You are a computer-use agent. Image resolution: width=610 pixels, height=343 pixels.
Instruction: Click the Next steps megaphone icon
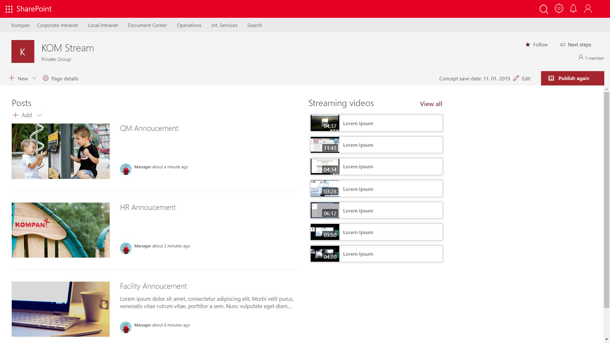pyautogui.click(x=562, y=45)
